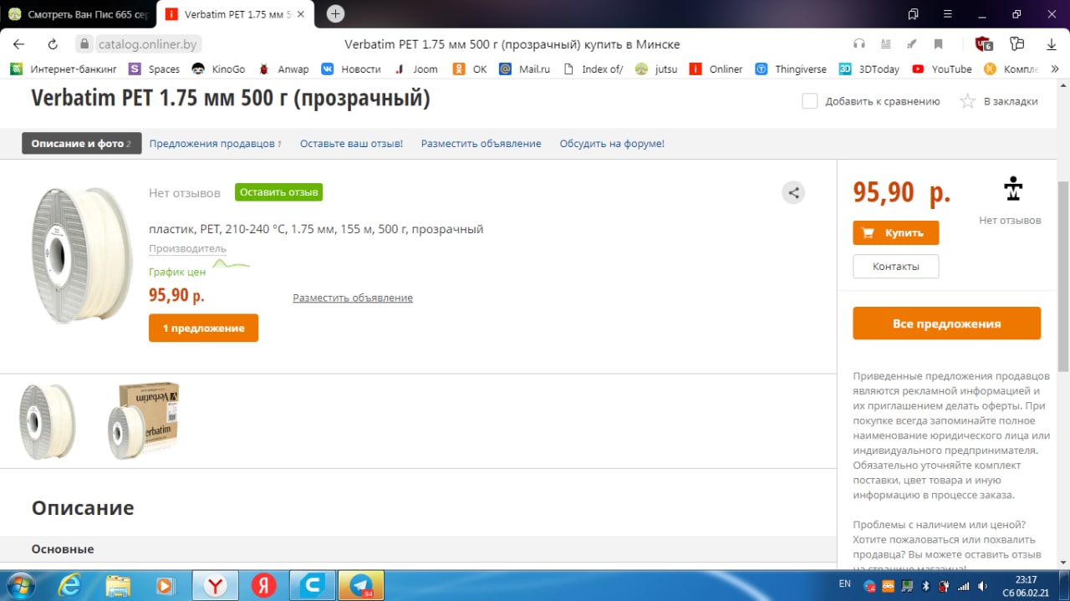Image resolution: width=1070 pixels, height=601 pixels.
Task: Click the volume speaker tray icon
Action: coord(981,586)
